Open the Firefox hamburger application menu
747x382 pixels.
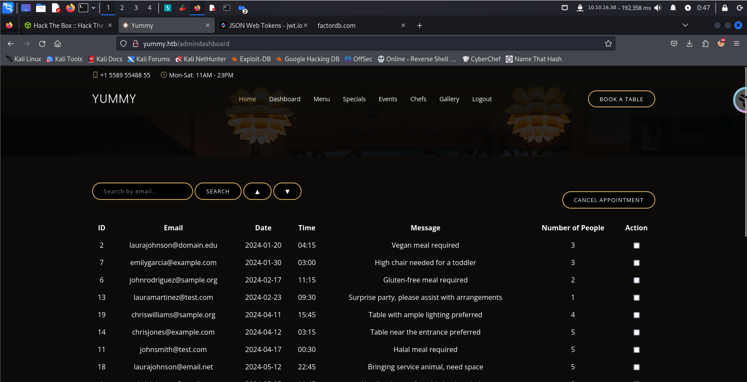tap(736, 43)
